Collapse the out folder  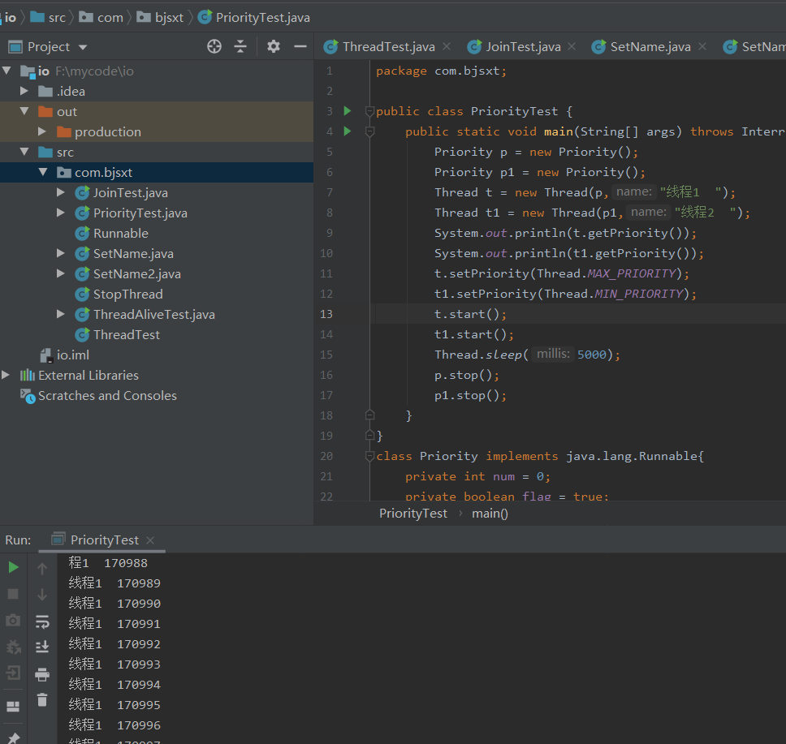[24, 111]
